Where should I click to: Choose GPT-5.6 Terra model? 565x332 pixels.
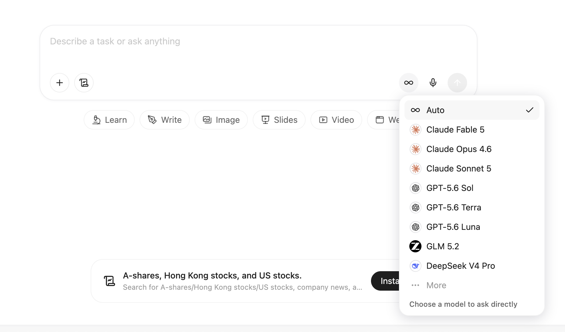pos(472,207)
